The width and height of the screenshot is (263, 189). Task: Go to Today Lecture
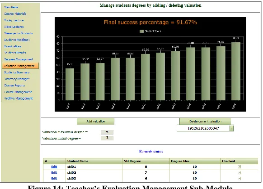click(x=14, y=20)
